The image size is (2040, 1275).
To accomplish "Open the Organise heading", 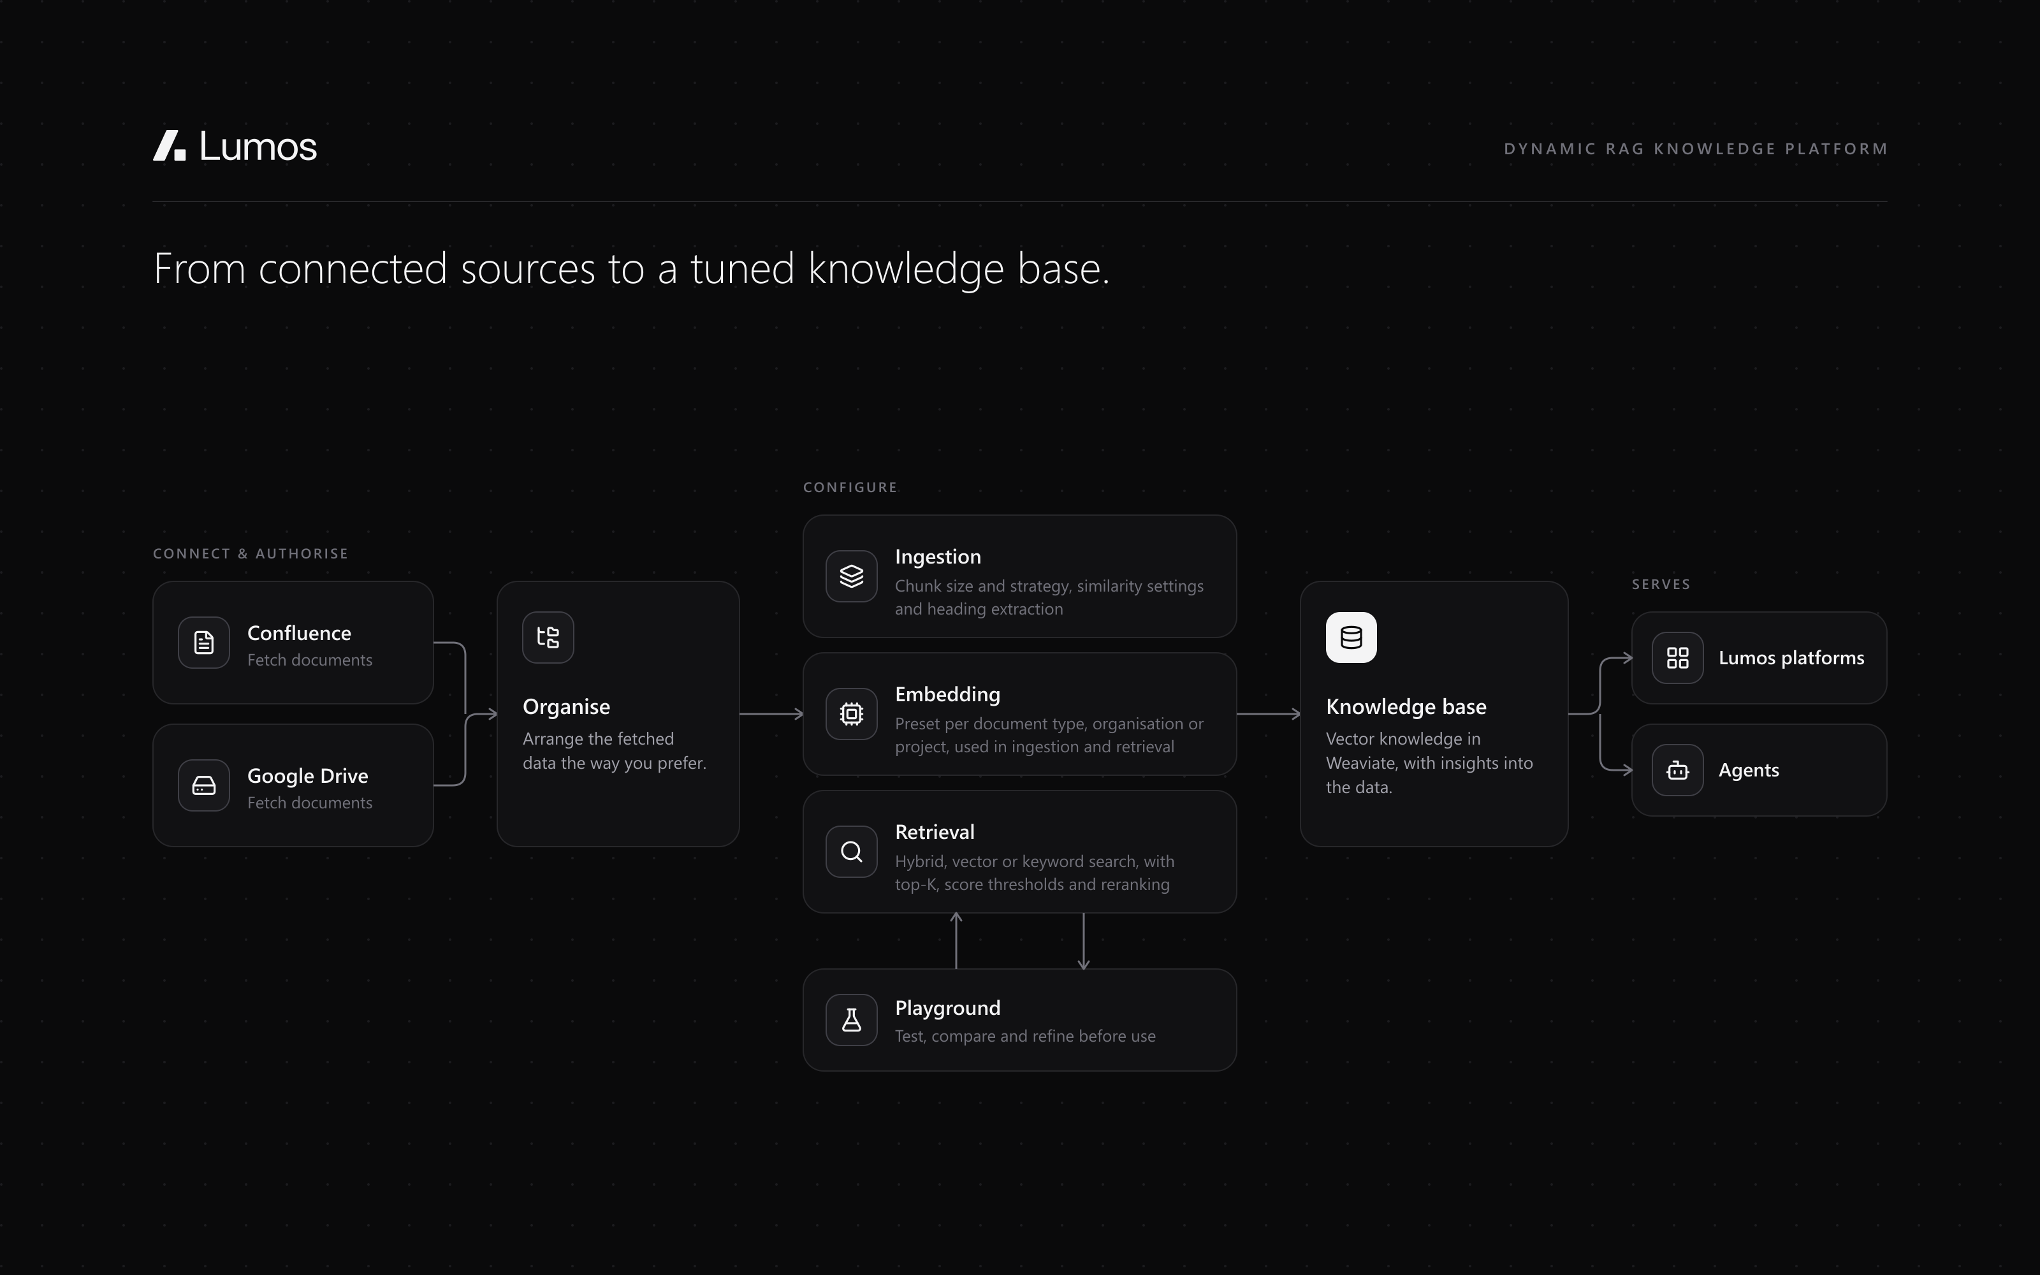I will pos(567,706).
